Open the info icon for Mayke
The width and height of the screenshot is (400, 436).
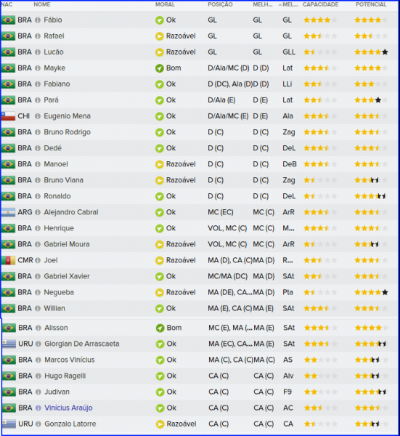(x=38, y=68)
